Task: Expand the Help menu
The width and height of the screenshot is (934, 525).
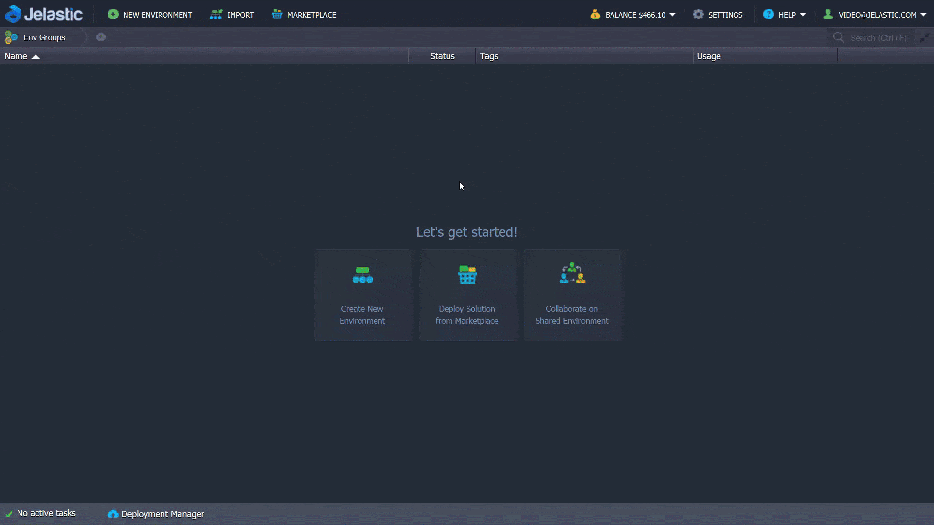Action: click(784, 15)
